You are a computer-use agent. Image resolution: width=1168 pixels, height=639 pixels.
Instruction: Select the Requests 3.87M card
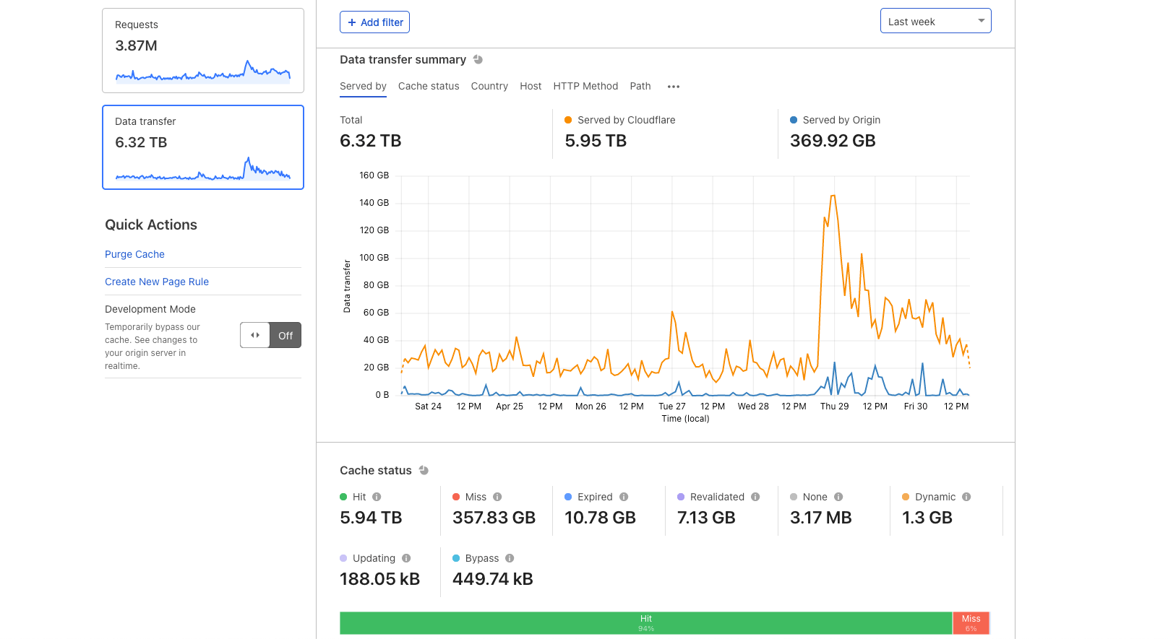coord(203,51)
